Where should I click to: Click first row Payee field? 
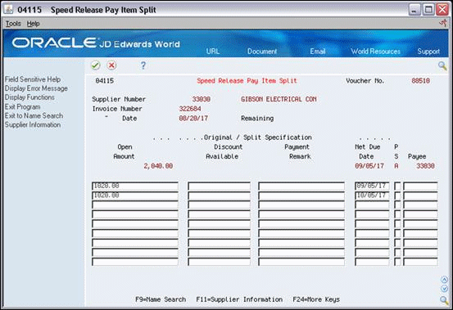coord(420,186)
